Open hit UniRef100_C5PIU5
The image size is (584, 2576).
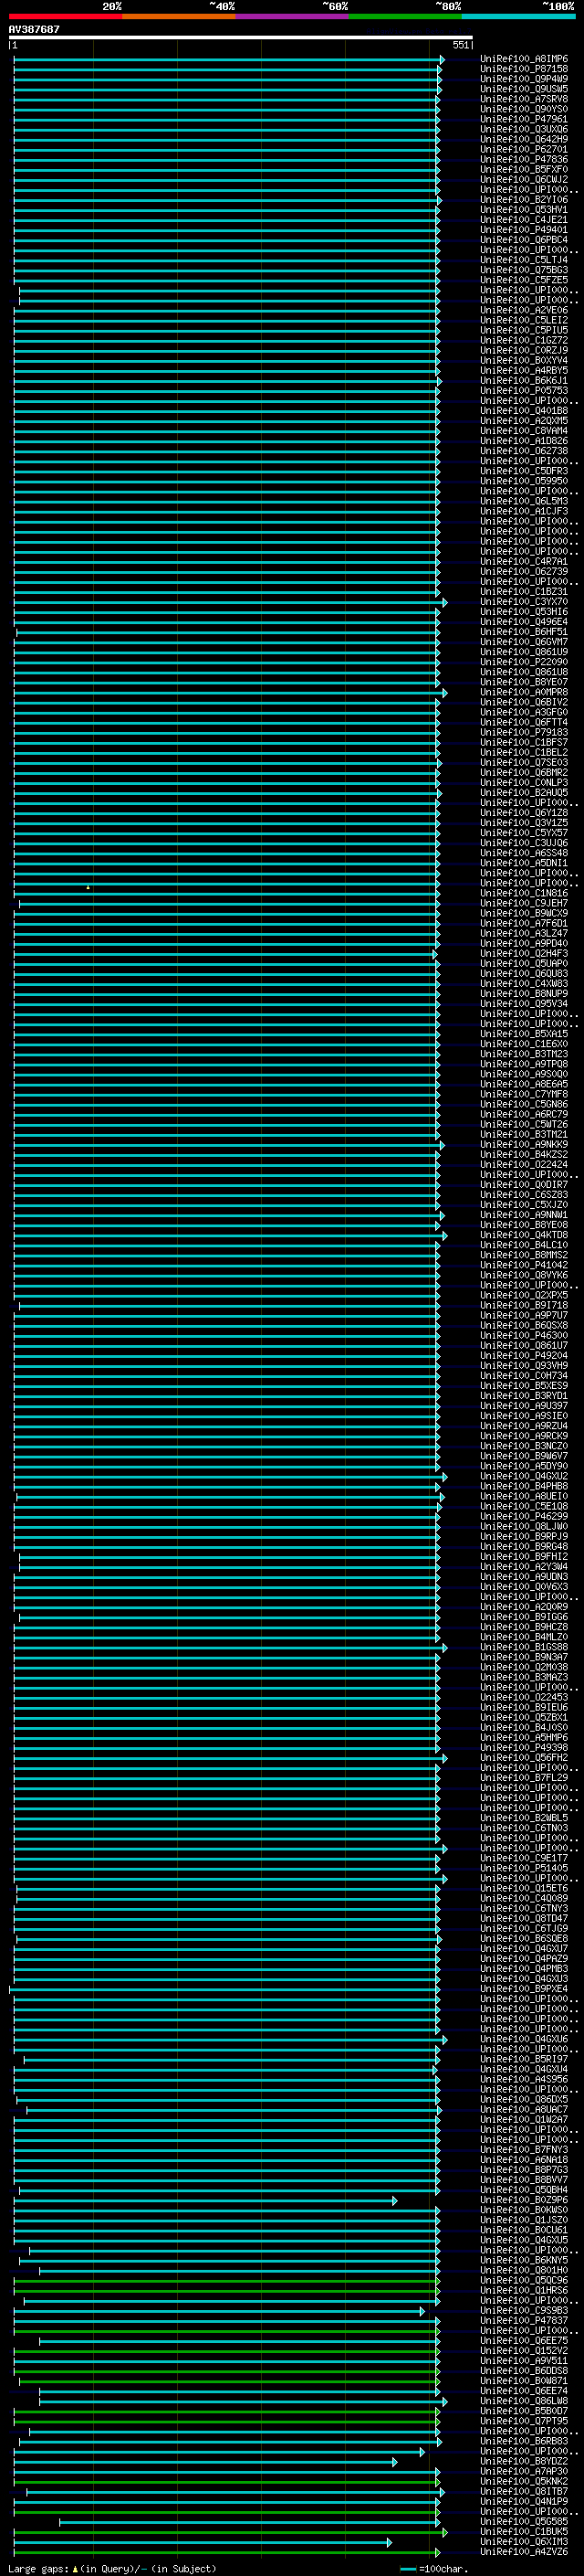523,330
